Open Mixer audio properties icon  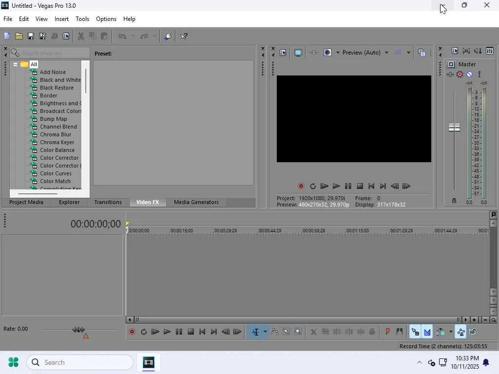tap(455, 51)
